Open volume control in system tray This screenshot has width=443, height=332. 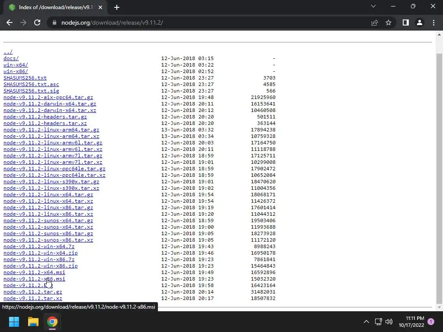(x=389, y=322)
